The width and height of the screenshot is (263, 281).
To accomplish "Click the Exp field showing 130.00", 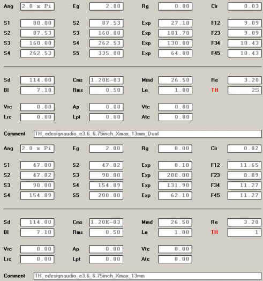I will point(176,43).
